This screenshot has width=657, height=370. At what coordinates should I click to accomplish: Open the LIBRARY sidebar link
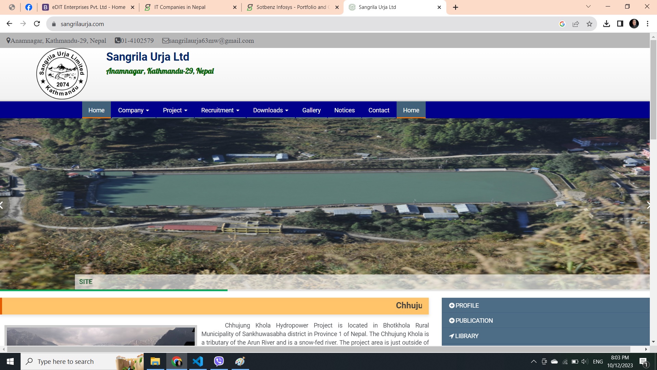(x=464, y=336)
